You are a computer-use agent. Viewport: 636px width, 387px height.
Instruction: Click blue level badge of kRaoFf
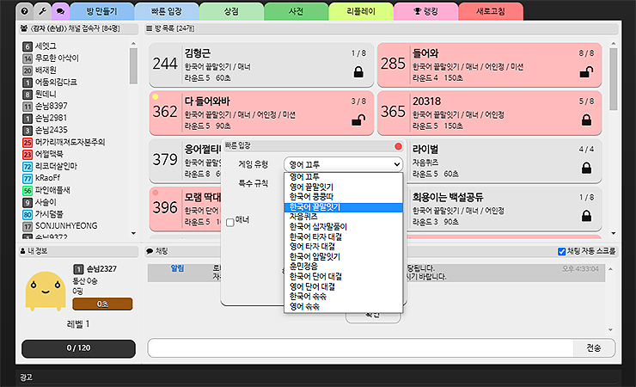point(28,179)
